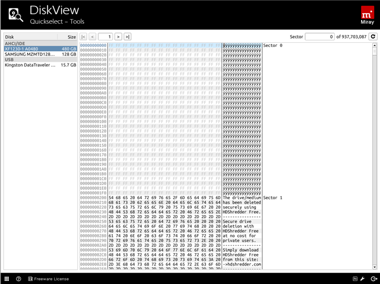Click the Sector 1 label

(273, 198)
